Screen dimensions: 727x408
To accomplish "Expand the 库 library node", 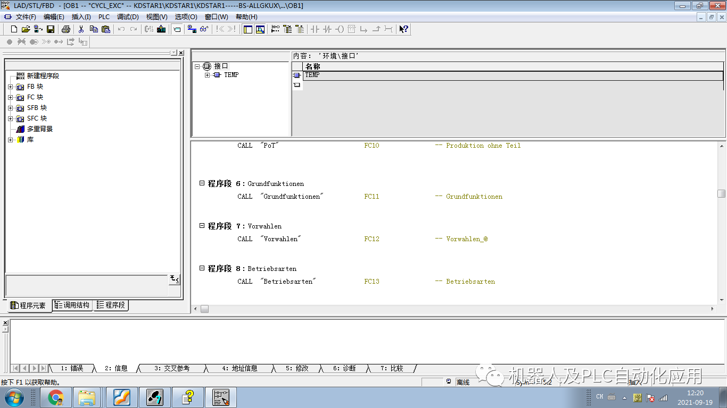I will [x=10, y=140].
